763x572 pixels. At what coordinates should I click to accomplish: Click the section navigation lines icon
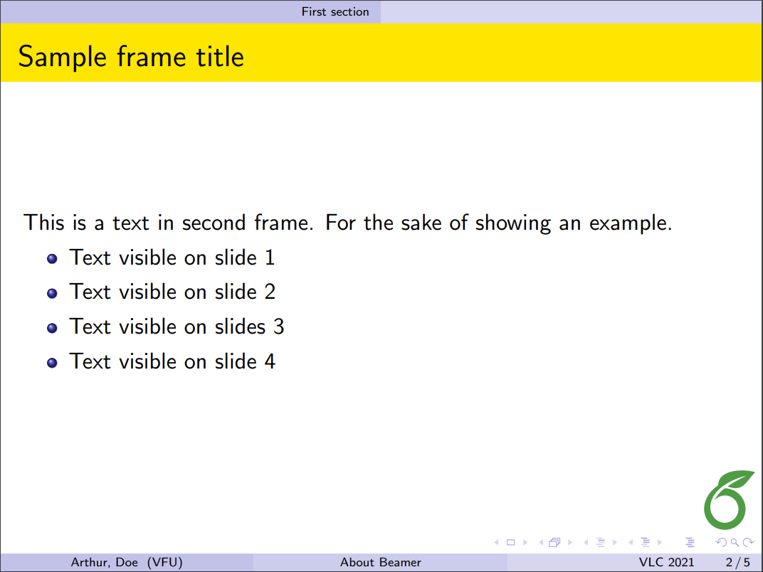click(x=646, y=543)
